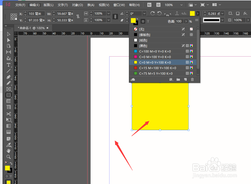The height and width of the screenshot is (184, 251).
Task: Select the Pencil tool
Action: coord(9,83)
